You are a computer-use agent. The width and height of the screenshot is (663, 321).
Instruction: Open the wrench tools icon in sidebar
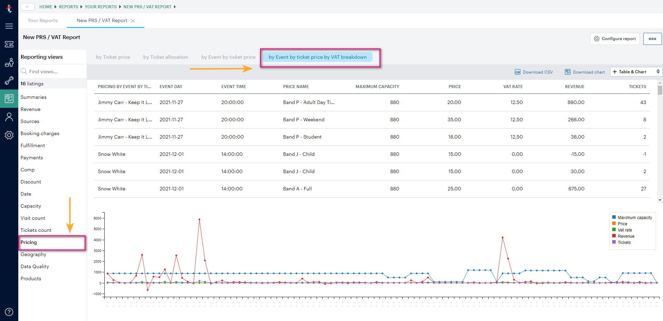[x=9, y=81]
